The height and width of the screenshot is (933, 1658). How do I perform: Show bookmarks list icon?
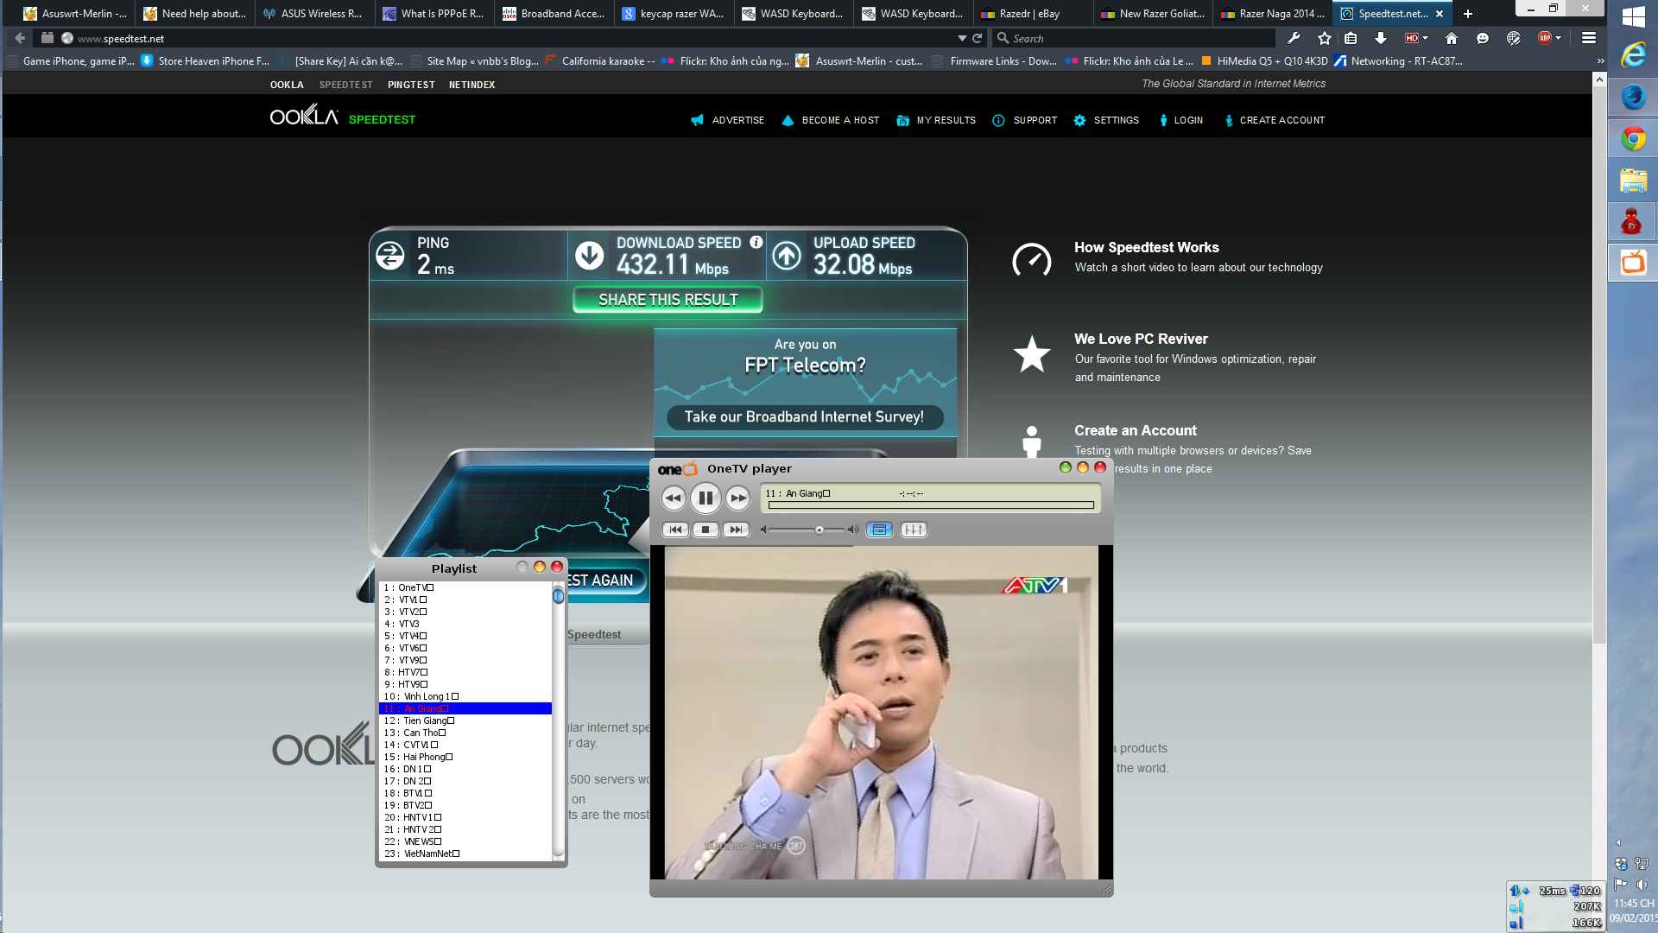(1351, 38)
